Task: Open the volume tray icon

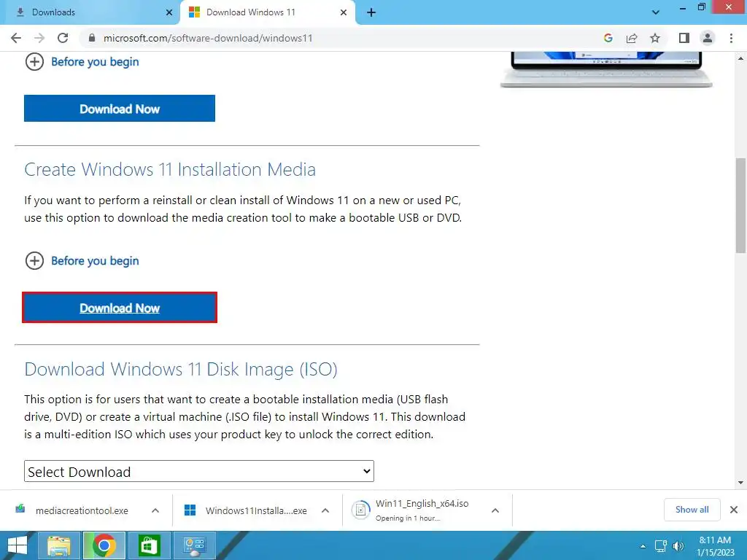Action: pos(678,545)
